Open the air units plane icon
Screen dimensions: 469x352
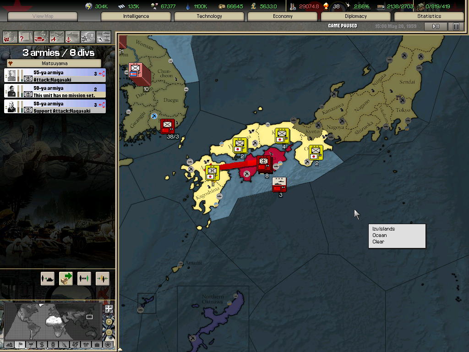pyautogui.click(x=56, y=36)
